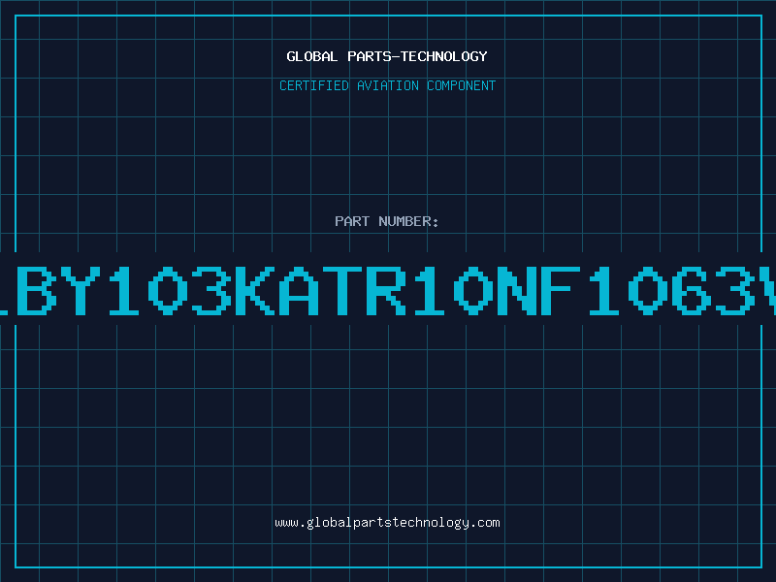Click the letter B in the part number
This screenshot has height=582, width=776.
click(37, 290)
